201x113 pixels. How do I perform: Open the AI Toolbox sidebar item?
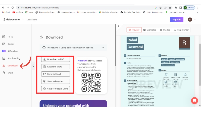pyautogui.click(x=13, y=51)
